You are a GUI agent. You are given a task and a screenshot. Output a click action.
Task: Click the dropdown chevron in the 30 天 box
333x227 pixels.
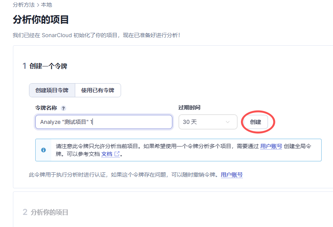click(228, 122)
